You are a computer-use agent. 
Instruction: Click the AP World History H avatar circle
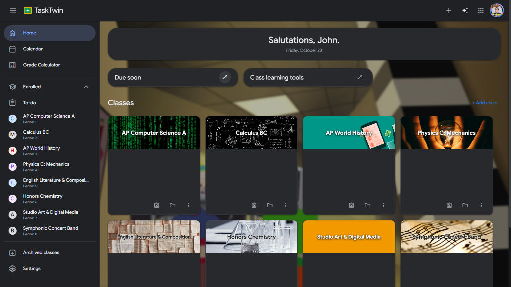click(12, 151)
